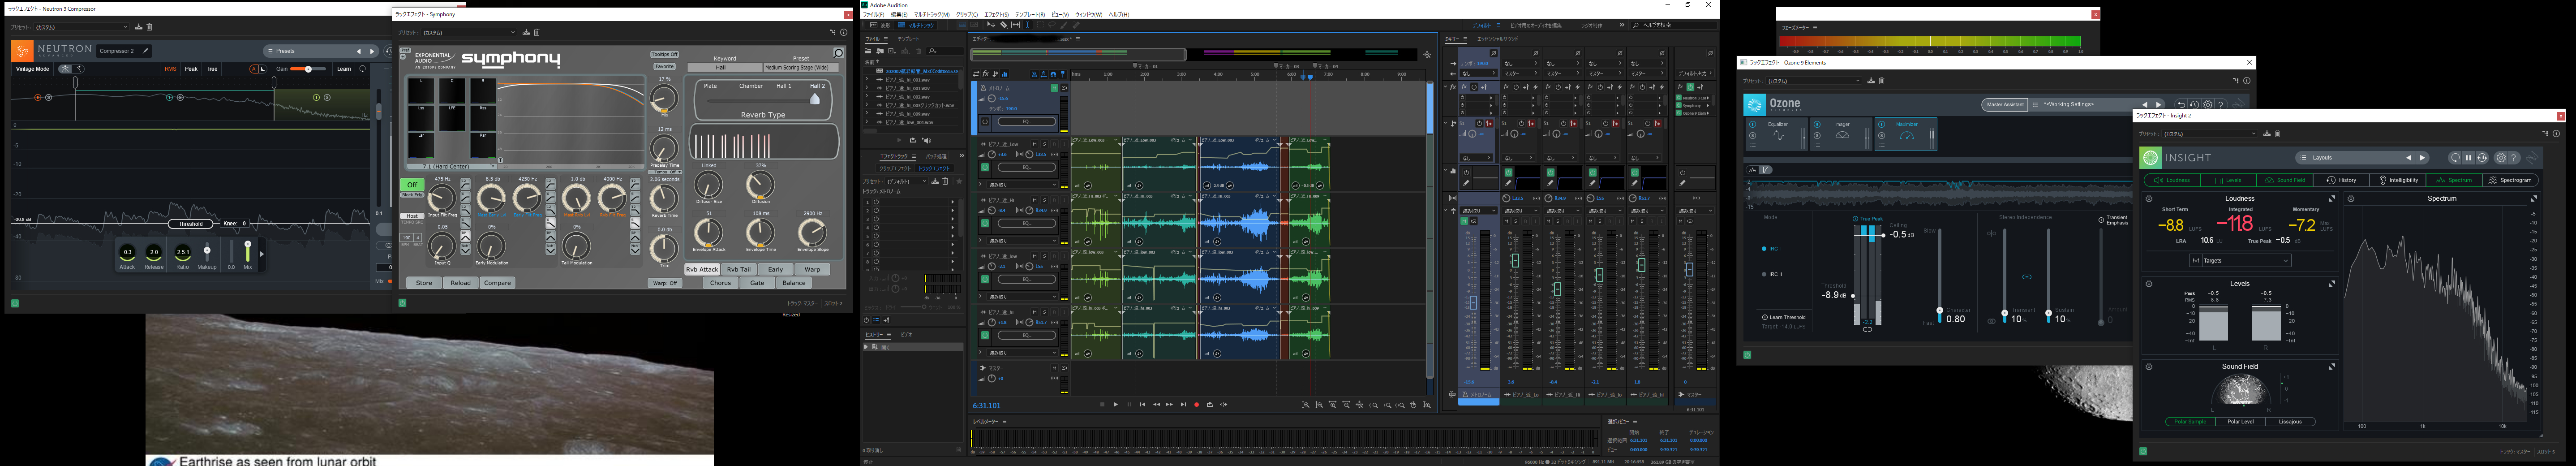Select the Equalizer module in Ozone
The height and width of the screenshot is (466, 2576).
[x=1777, y=135]
